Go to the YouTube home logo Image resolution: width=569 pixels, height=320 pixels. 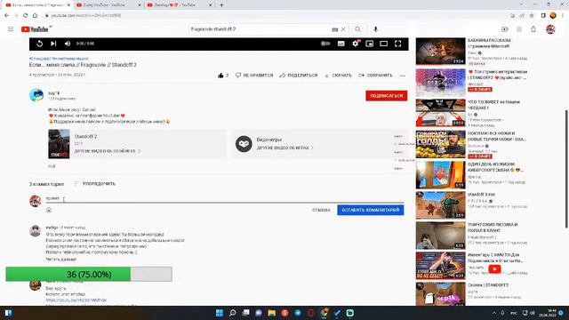pos(36,29)
